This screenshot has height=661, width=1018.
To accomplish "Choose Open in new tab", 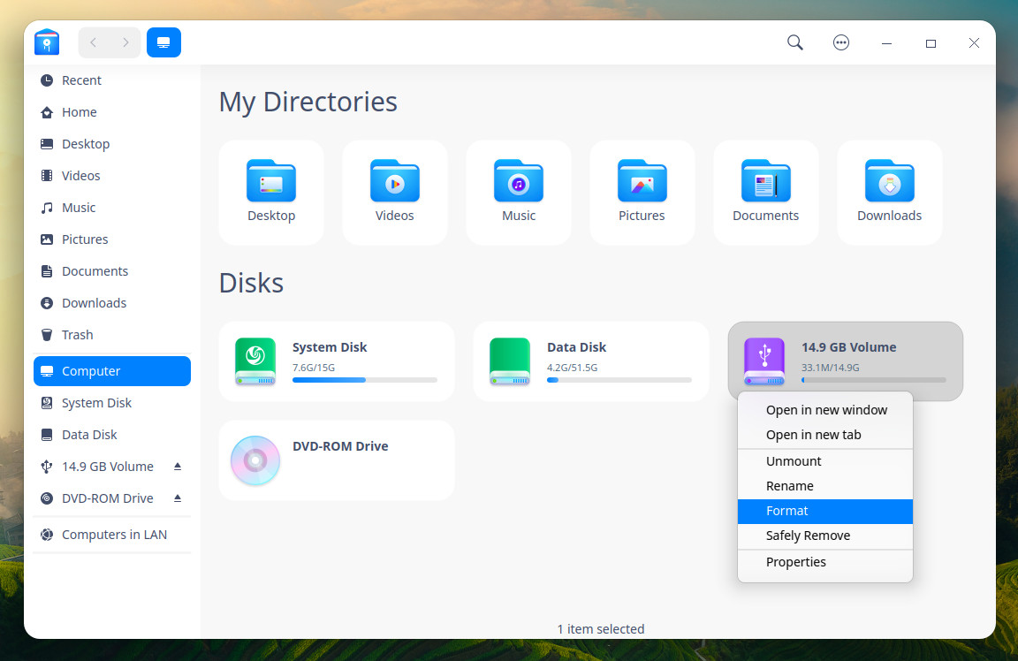I will coord(825,435).
